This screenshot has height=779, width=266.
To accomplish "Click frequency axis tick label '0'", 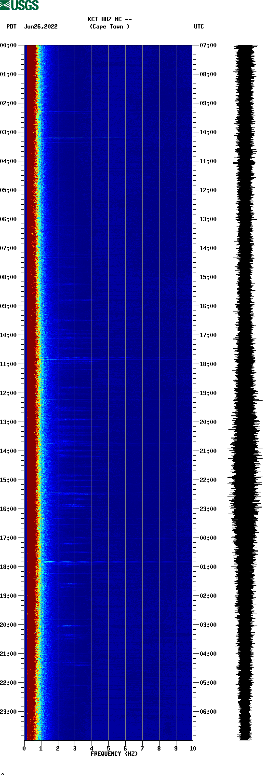I will pyautogui.click(x=24, y=748).
